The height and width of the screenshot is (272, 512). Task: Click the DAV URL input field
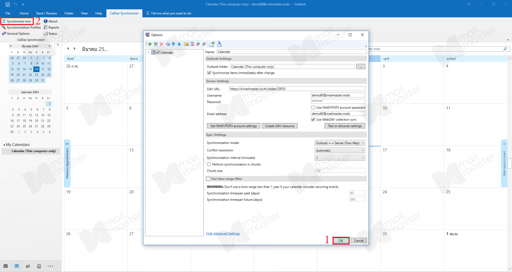(297, 89)
